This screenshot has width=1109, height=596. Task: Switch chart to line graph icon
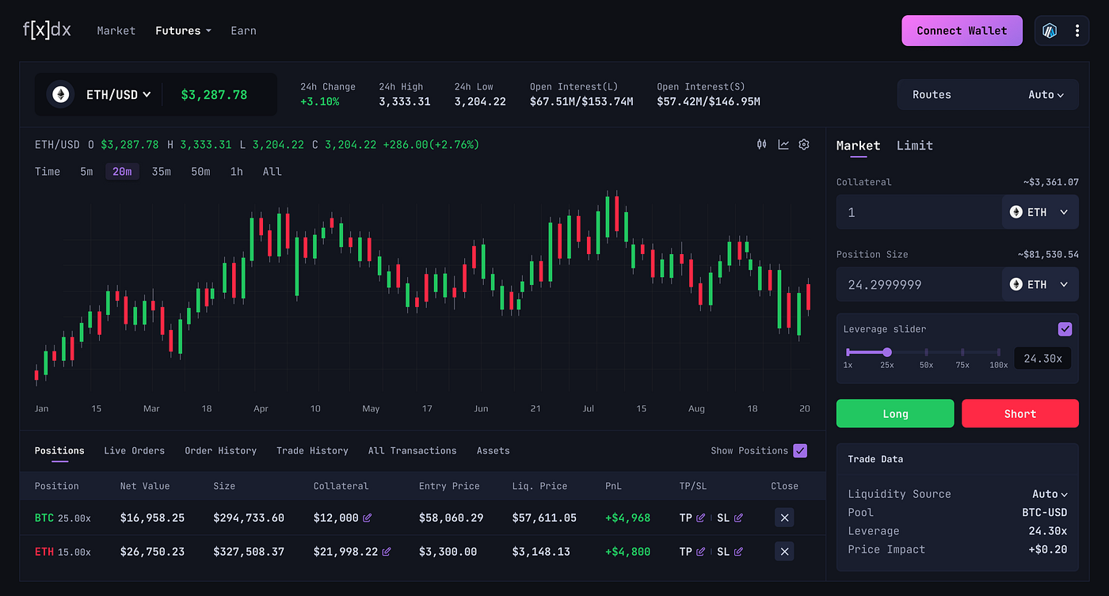(x=783, y=144)
